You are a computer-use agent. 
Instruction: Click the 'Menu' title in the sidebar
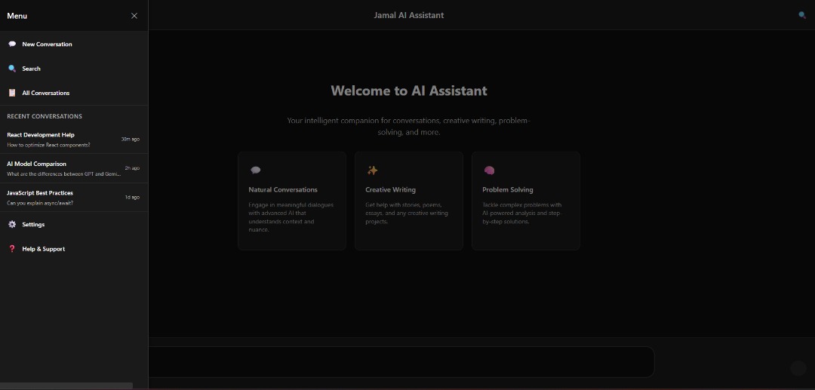[17, 16]
